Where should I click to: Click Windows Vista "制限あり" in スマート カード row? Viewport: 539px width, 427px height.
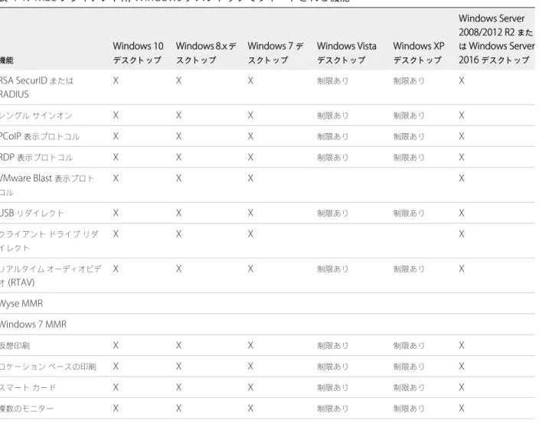(332, 387)
